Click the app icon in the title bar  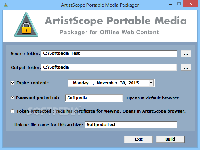(5, 5)
